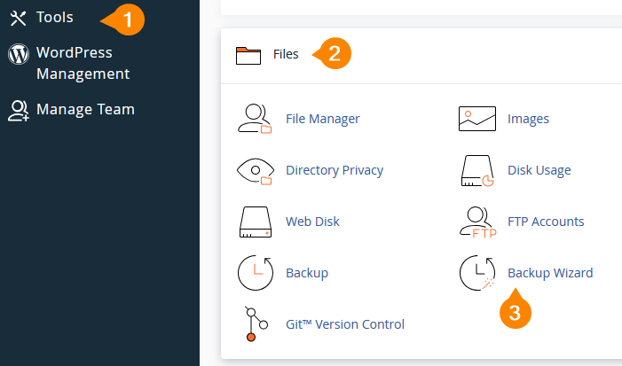Open the Disk Usage link
622x366 pixels.
[x=539, y=170]
